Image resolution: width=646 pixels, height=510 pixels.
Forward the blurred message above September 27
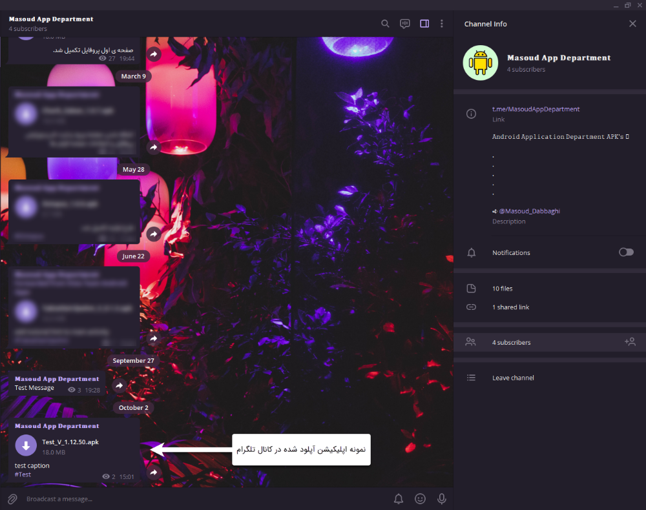coord(154,338)
